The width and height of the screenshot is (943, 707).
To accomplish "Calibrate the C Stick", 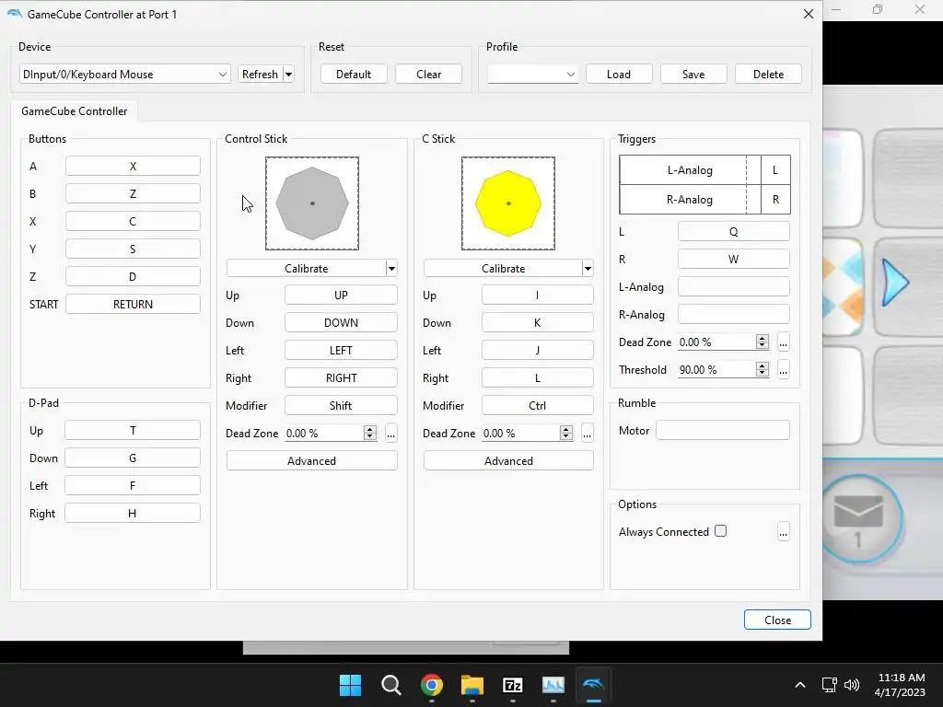I will click(x=504, y=269).
